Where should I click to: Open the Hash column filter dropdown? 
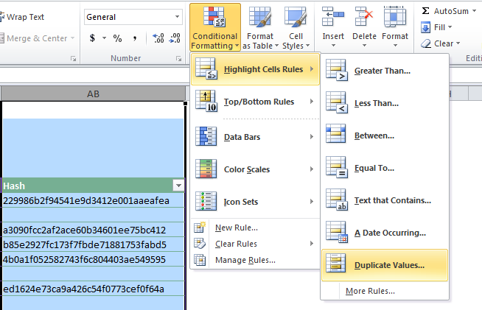click(x=177, y=186)
